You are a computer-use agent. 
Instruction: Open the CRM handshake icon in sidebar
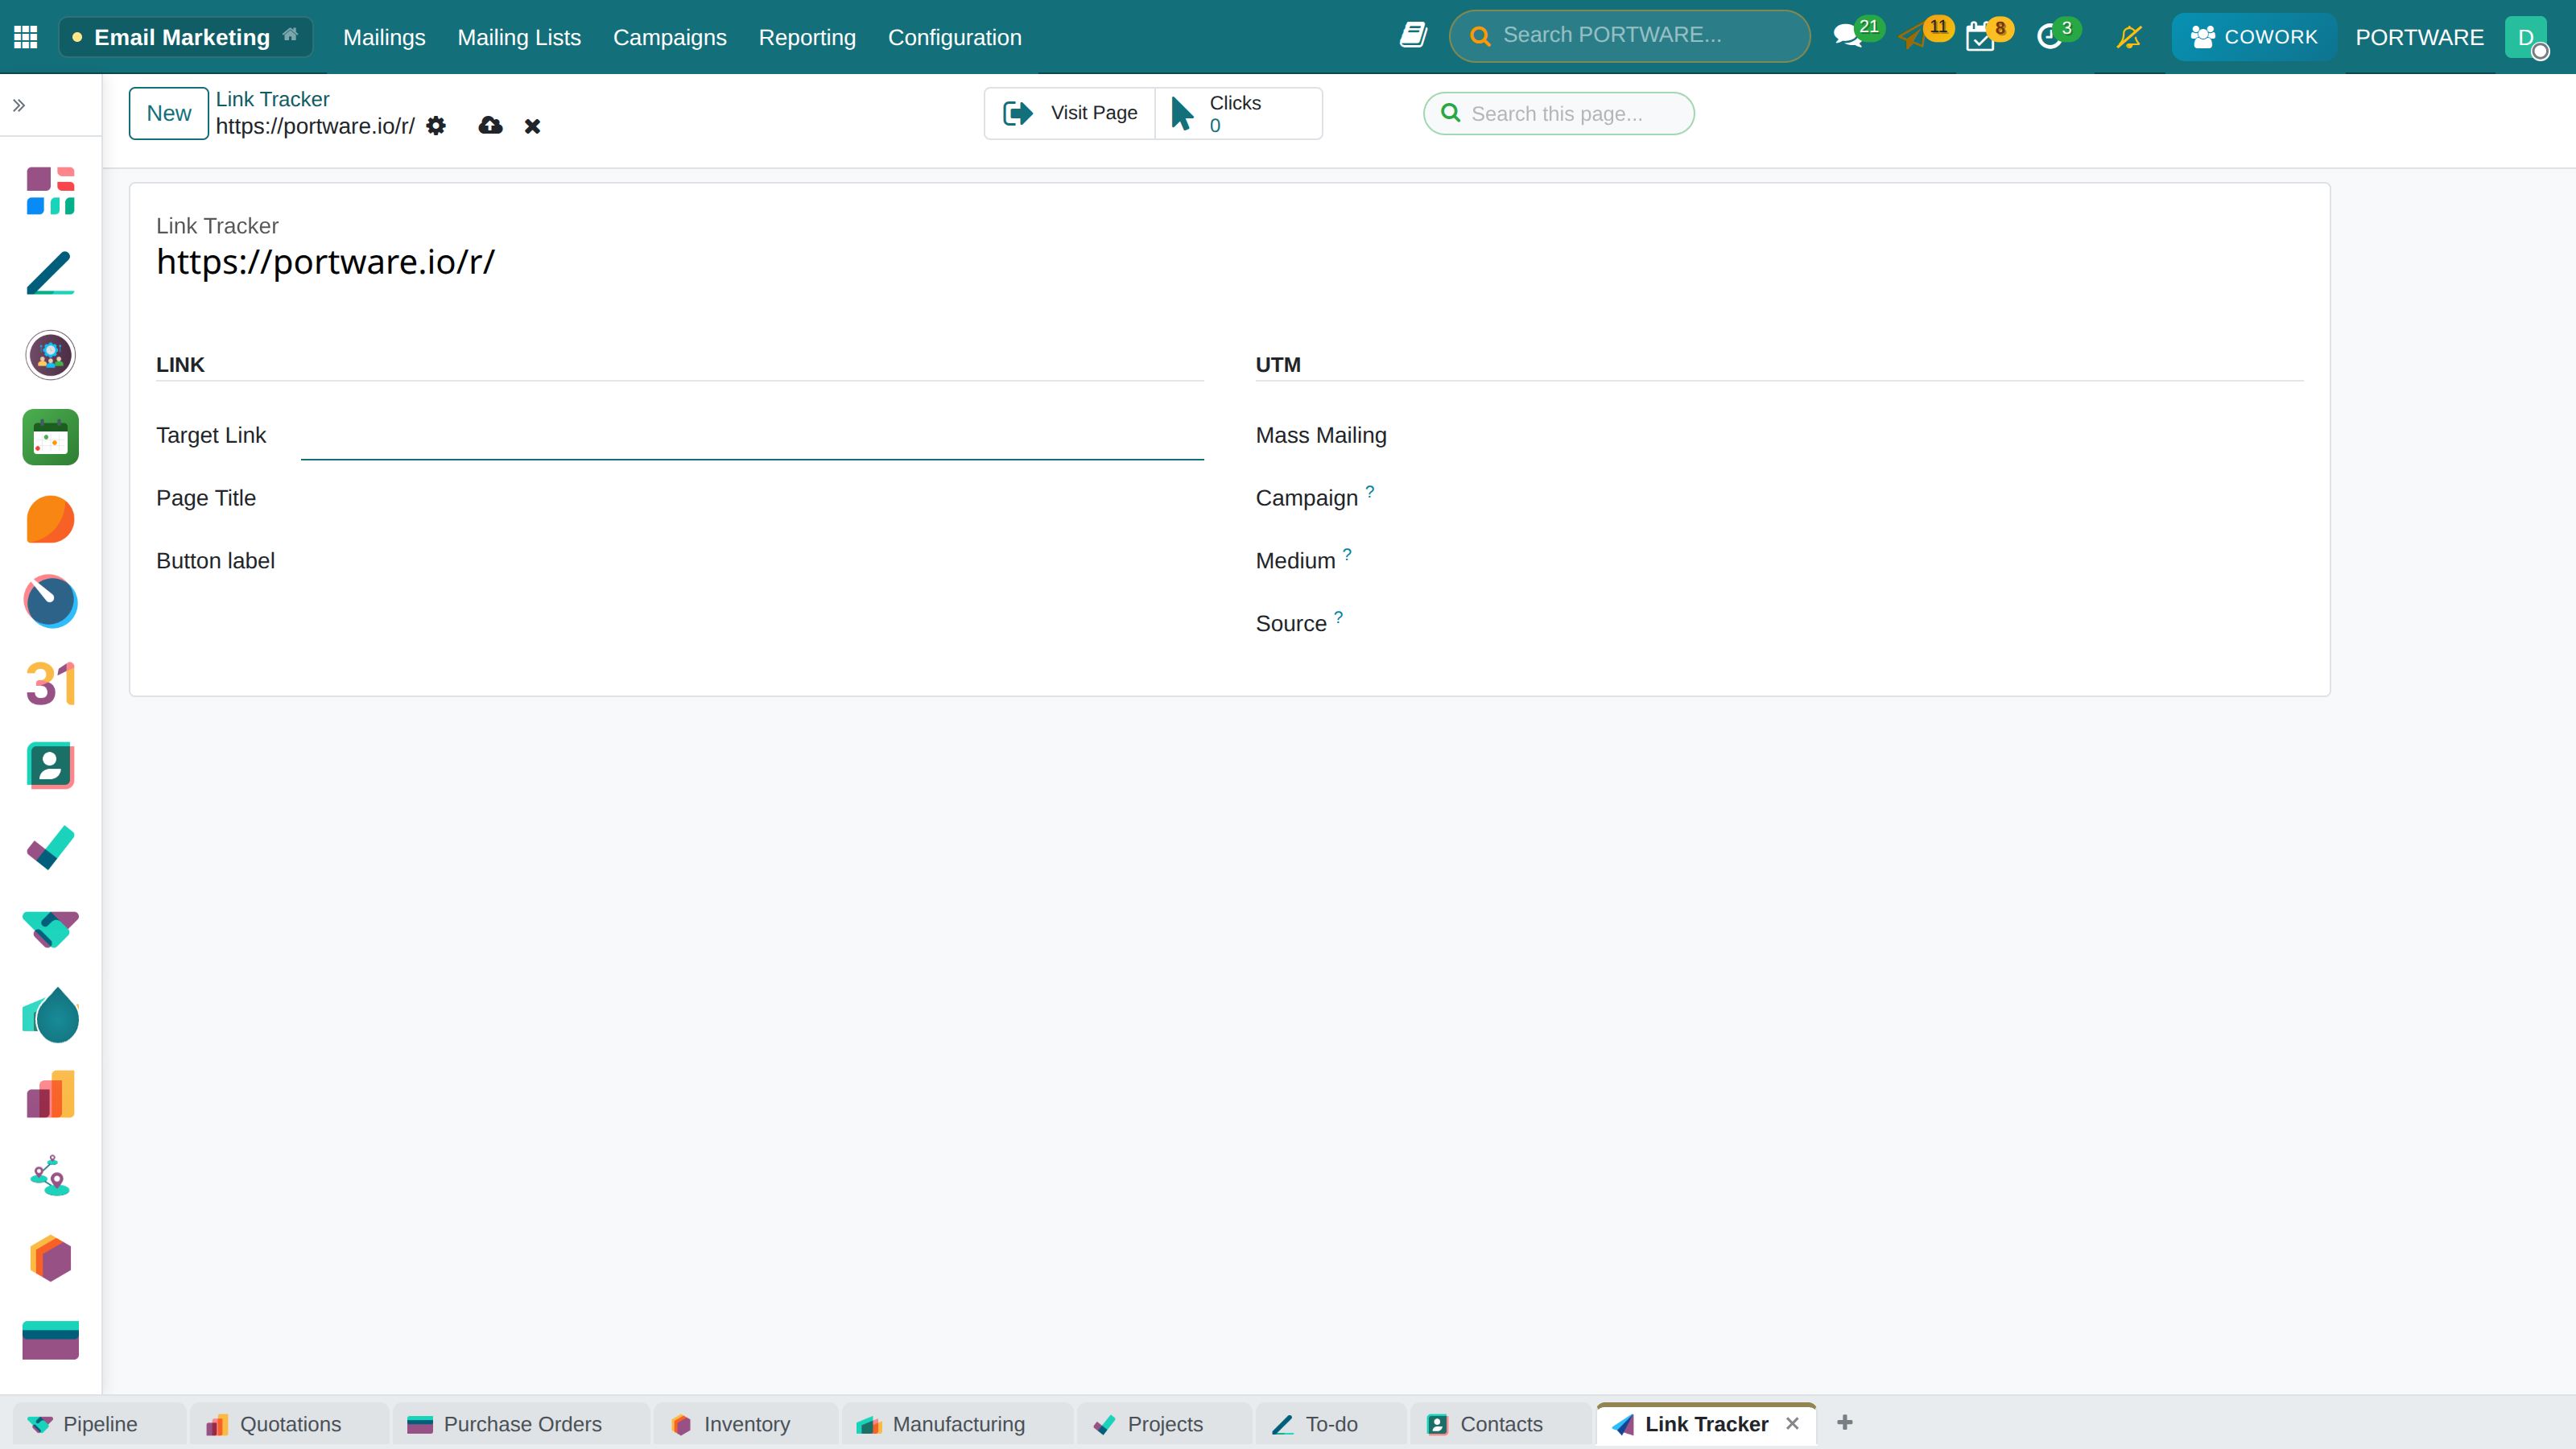pyautogui.click(x=50, y=930)
